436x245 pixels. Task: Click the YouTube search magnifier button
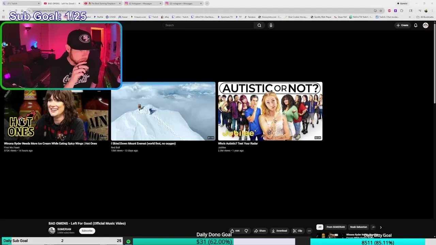259,25
